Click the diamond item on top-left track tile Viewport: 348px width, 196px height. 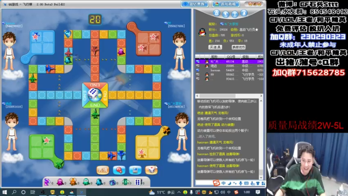[x=68, y=34]
